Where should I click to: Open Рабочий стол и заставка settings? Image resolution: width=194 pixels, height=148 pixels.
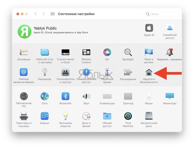(x=45, y=52)
